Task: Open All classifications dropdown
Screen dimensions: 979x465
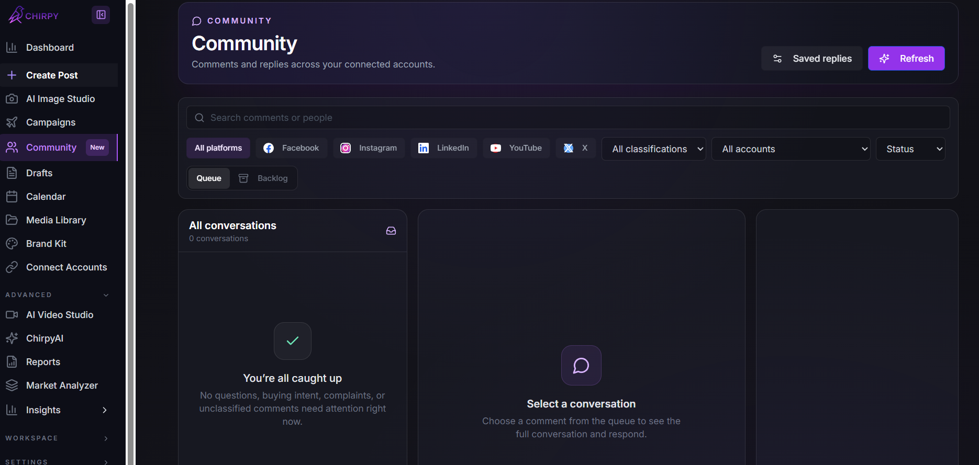Action: [x=653, y=149]
